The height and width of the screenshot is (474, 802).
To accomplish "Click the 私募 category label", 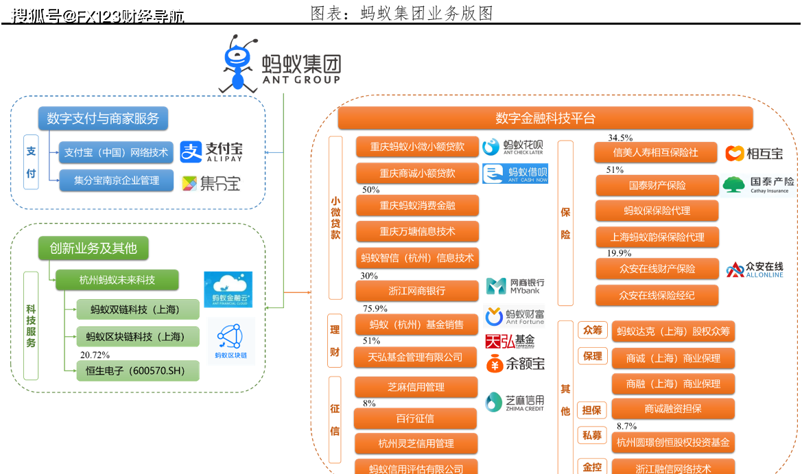I will (x=592, y=435).
